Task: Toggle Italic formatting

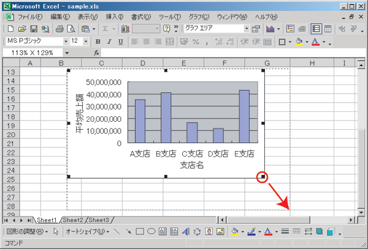Action: (x=107, y=42)
